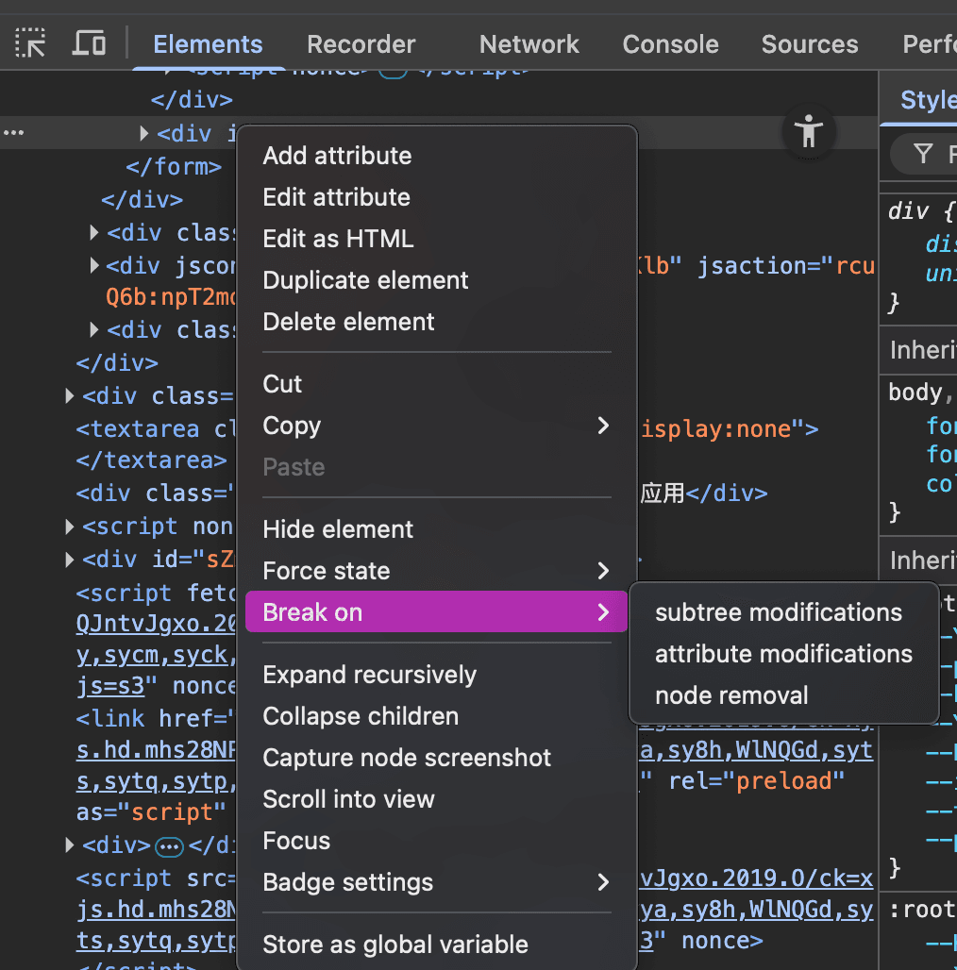
Task: Expand the div with id starting sZ
Action: point(70,560)
